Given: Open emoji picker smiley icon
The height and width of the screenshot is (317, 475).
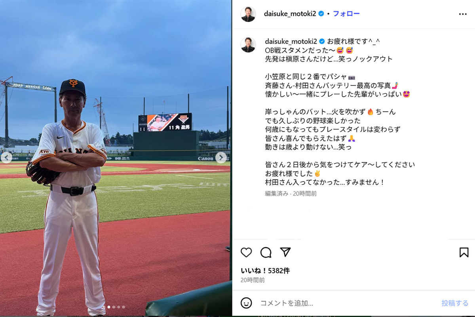Looking at the screenshot, I should [246, 303].
